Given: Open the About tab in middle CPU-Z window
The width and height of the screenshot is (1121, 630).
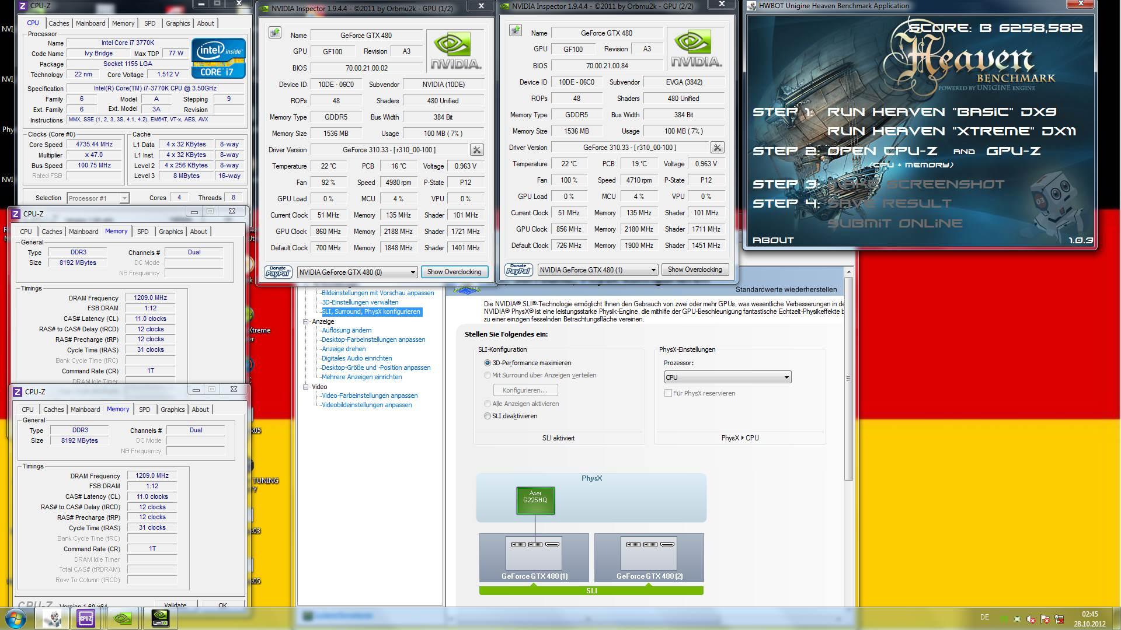Looking at the screenshot, I should (199, 232).
